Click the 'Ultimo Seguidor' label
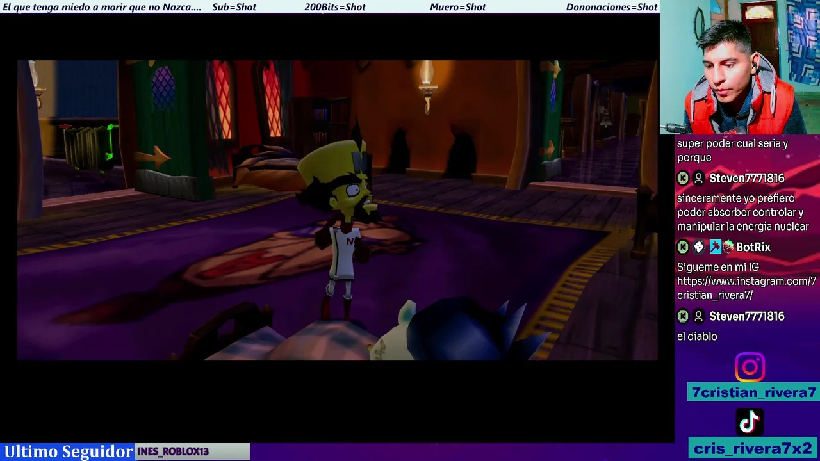This screenshot has height=461, width=820. [x=69, y=451]
